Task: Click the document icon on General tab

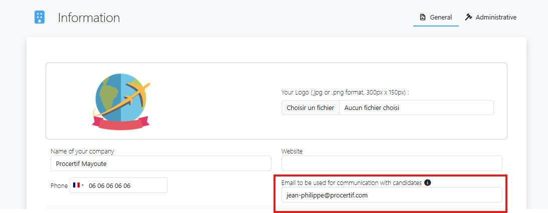Action: (x=423, y=17)
